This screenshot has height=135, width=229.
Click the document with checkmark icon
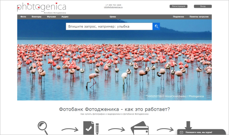pos(89,128)
